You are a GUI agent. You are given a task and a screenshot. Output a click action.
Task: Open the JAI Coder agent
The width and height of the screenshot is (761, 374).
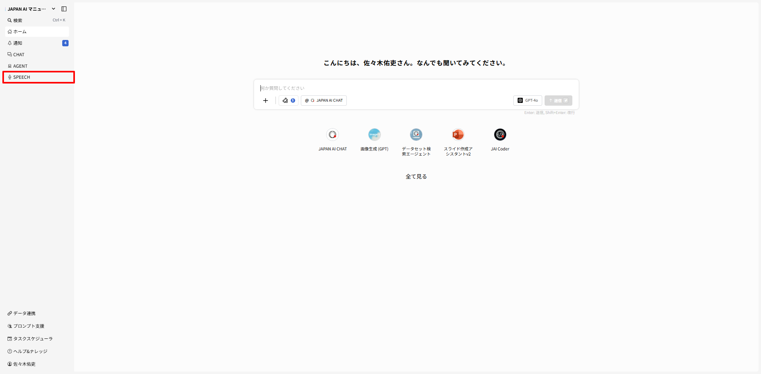[x=500, y=135]
